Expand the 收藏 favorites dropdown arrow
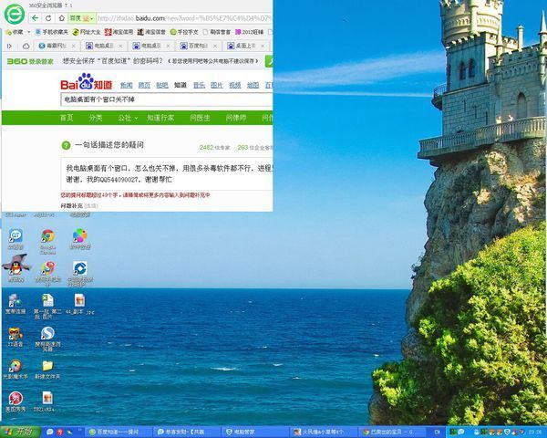Viewport: 547px width, 438px height. click(28, 32)
